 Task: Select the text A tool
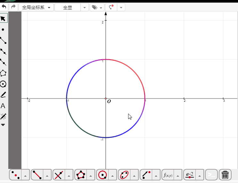(3, 106)
